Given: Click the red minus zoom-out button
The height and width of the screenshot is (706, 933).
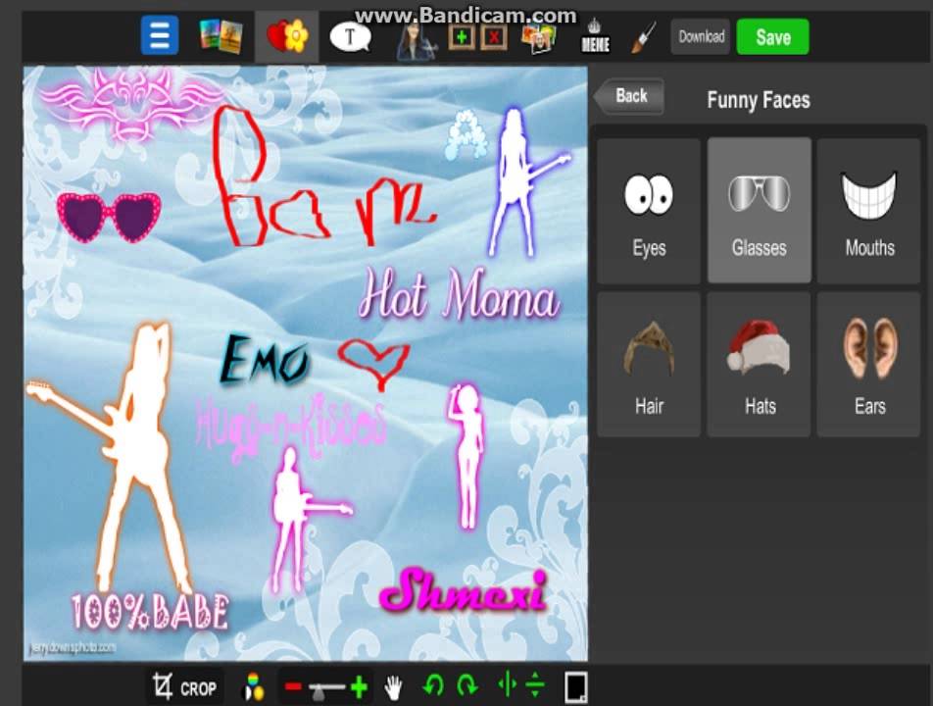Looking at the screenshot, I should [x=293, y=687].
